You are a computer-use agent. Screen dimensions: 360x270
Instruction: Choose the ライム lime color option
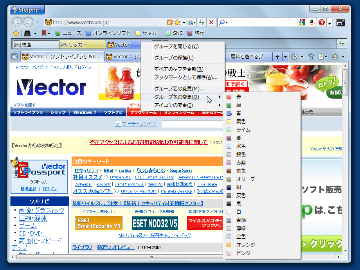262,130
